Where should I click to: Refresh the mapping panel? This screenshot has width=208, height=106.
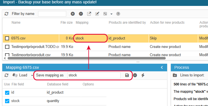click(6, 75)
